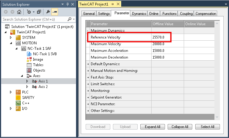Expand the Limit Switches group
This screenshot has height=138, width=229.
click(x=88, y=84)
